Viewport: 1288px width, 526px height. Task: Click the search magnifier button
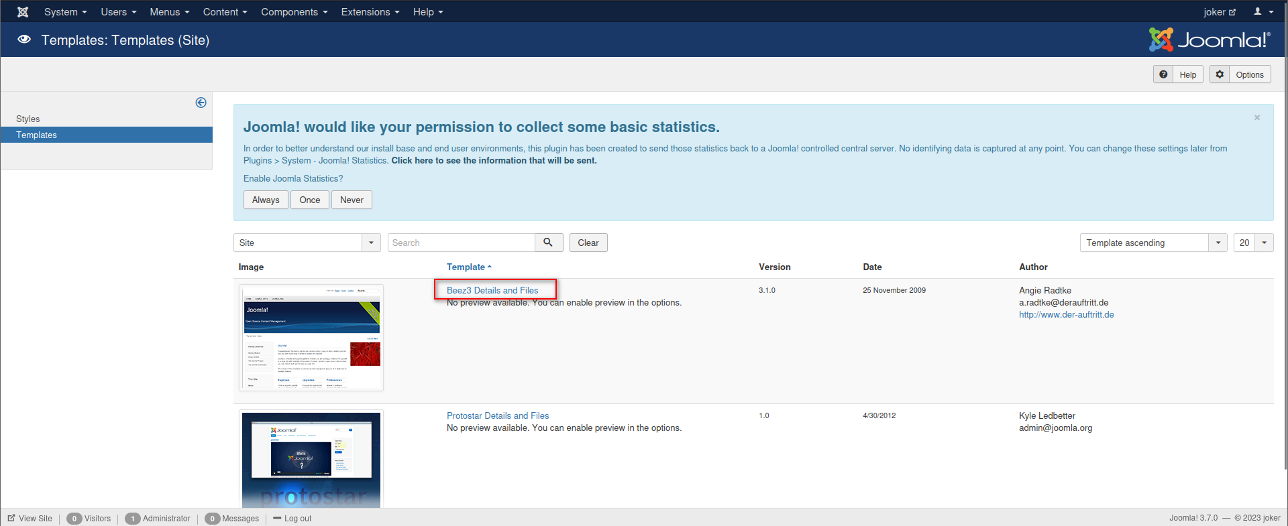point(548,243)
